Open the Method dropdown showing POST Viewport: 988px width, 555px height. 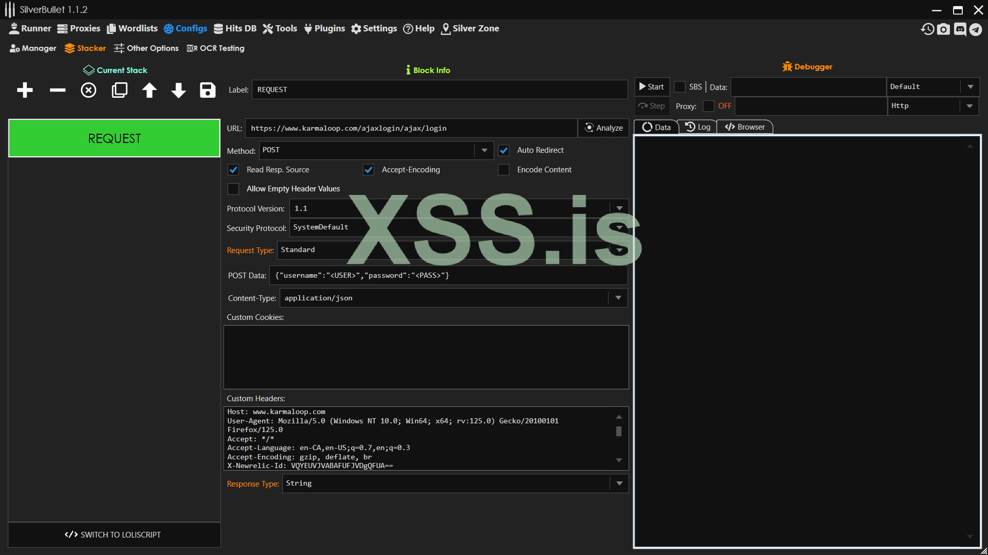coord(483,150)
